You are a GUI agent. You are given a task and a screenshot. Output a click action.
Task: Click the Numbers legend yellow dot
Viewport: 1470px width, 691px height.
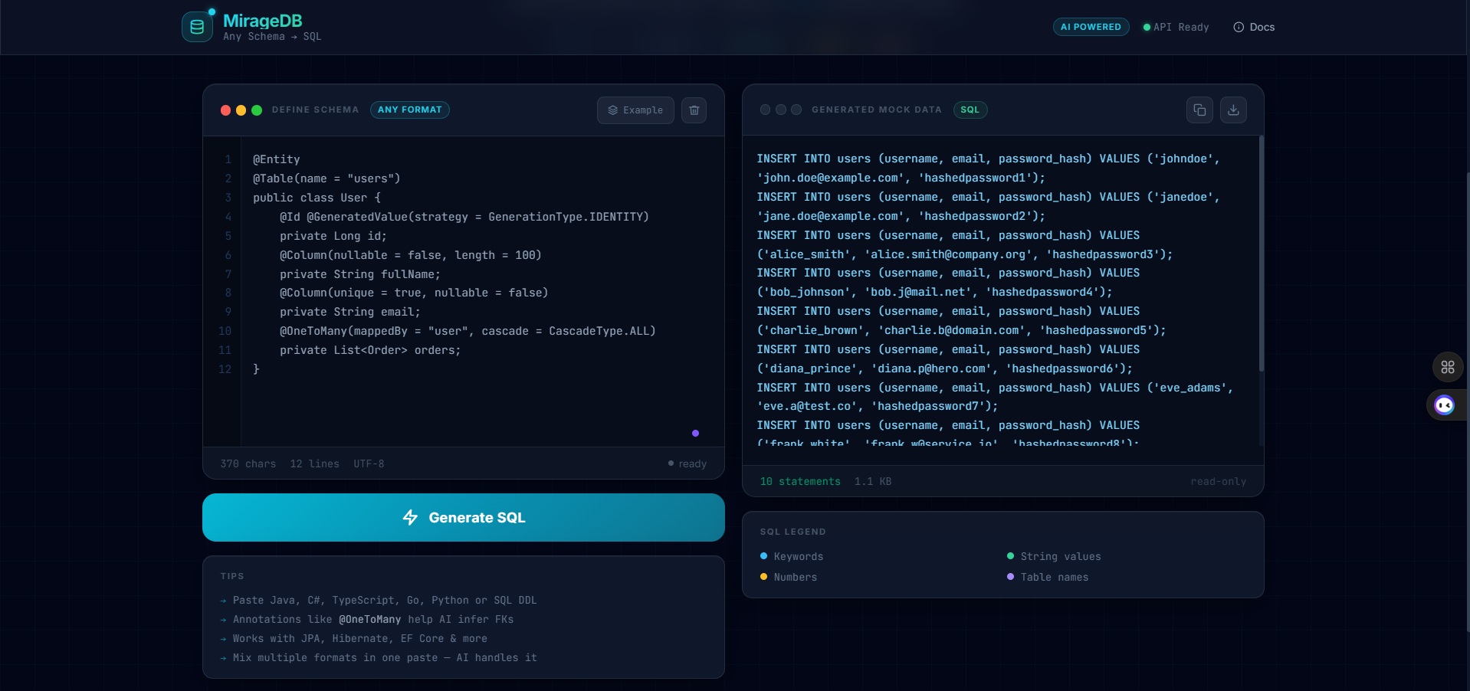[763, 577]
